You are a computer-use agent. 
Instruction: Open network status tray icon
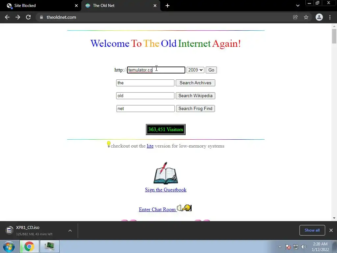296,247
